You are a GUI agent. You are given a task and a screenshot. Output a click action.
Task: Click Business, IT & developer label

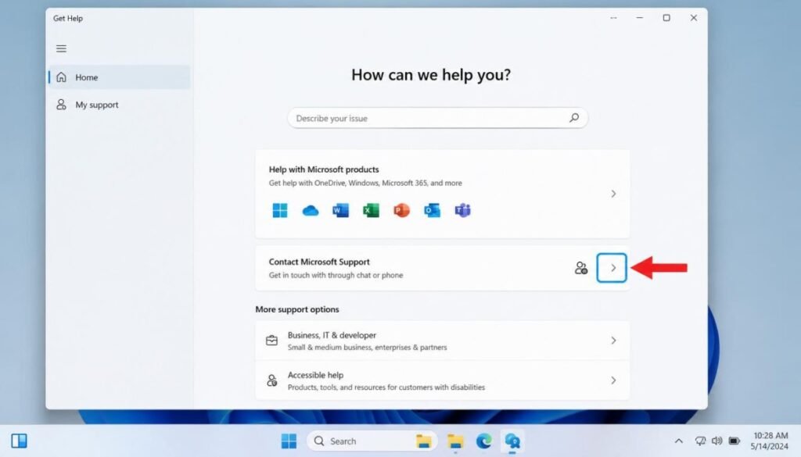coord(332,335)
